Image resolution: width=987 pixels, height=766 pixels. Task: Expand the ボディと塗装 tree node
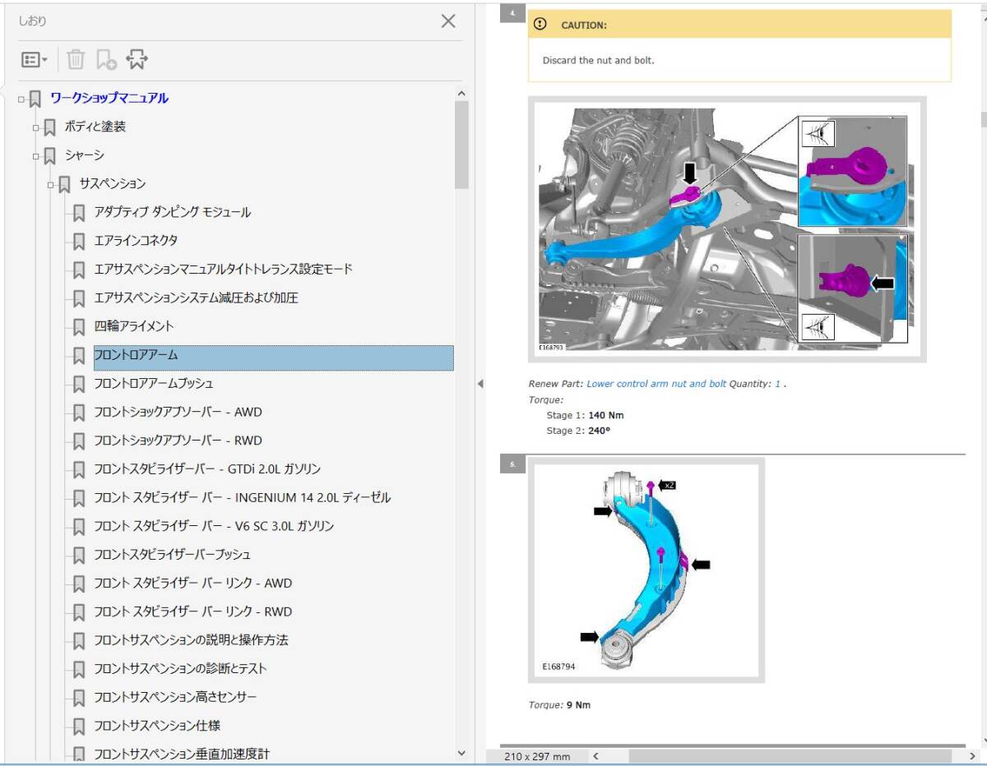pos(36,127)
